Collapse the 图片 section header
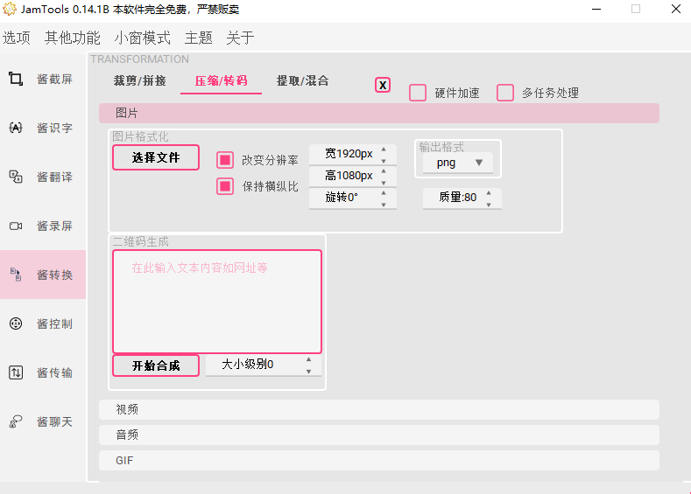691x494 pixels. pos(379,114)
